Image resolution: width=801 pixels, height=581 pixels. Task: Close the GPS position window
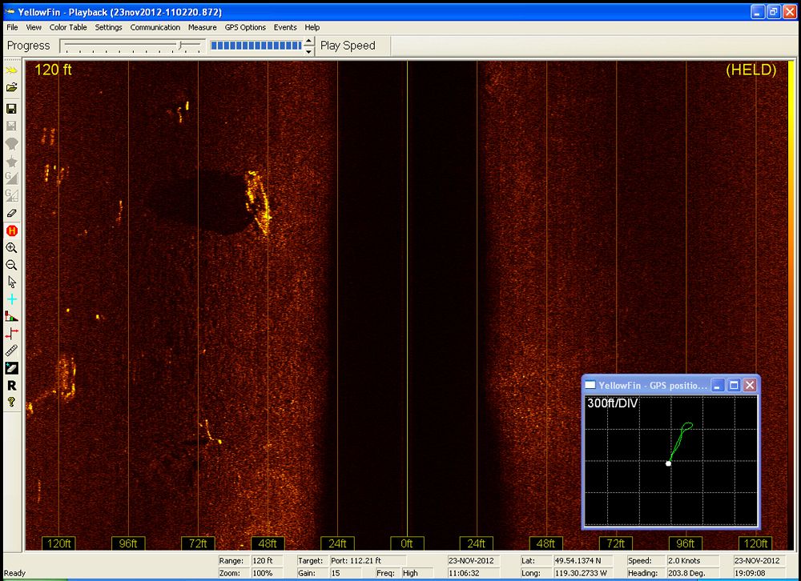[x=750, y=385]
